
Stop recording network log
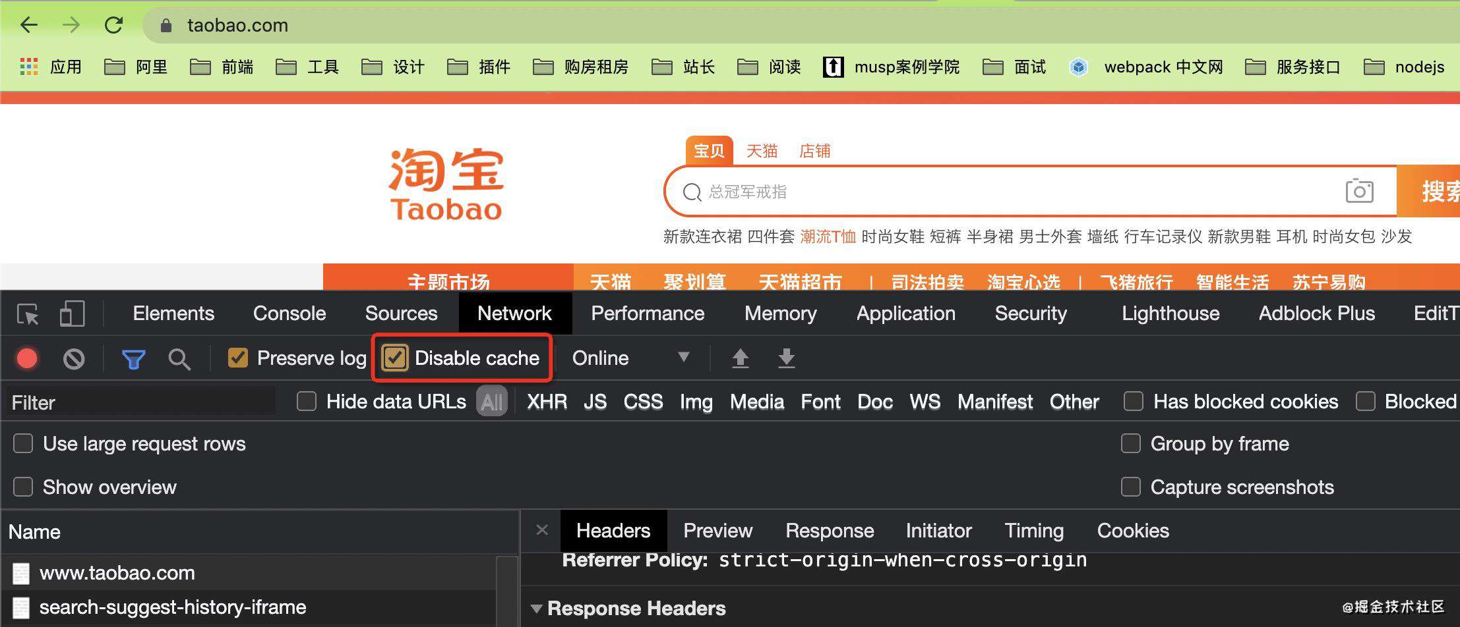27,358
